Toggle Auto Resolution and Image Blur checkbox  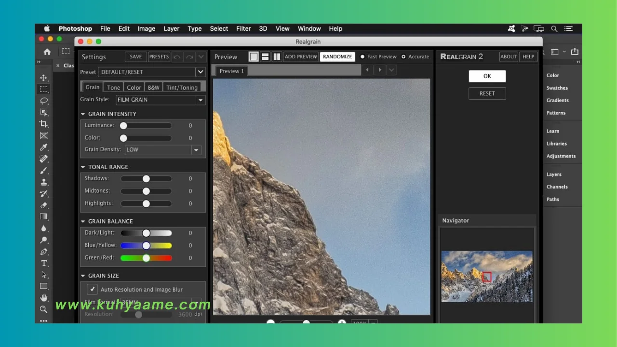92,289
